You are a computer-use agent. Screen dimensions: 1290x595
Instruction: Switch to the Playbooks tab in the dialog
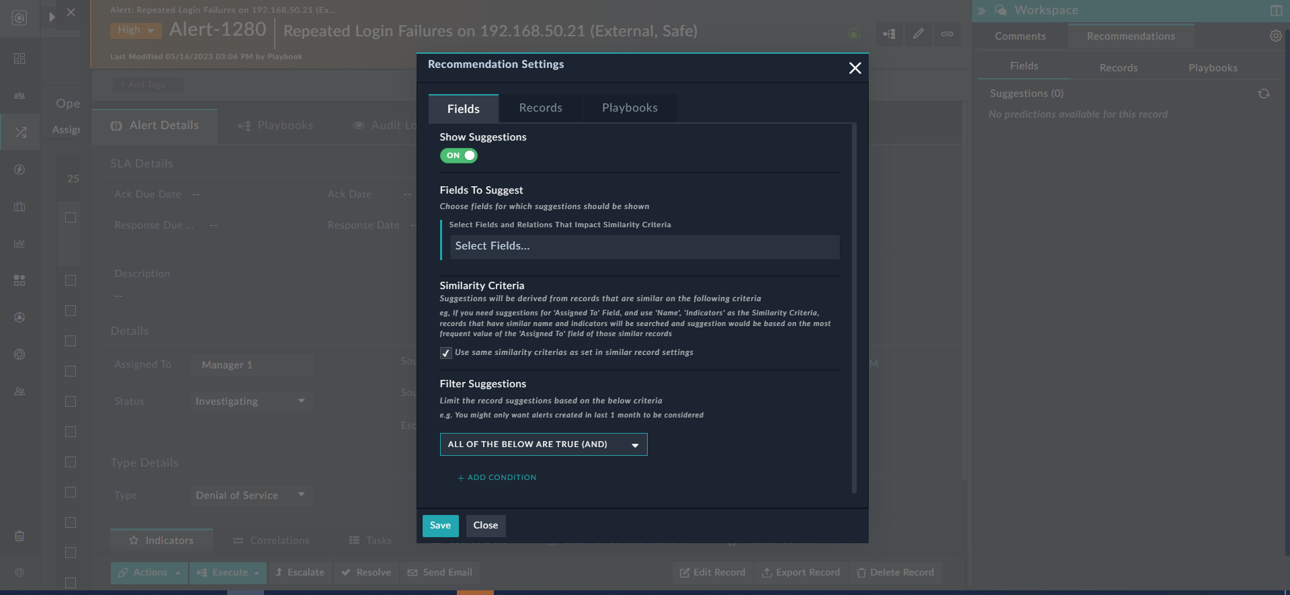(x=630, y=108)
